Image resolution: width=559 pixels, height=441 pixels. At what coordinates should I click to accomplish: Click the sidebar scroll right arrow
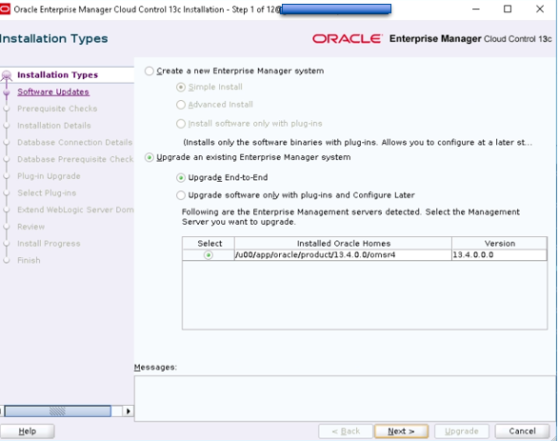[x=128, y=411]
